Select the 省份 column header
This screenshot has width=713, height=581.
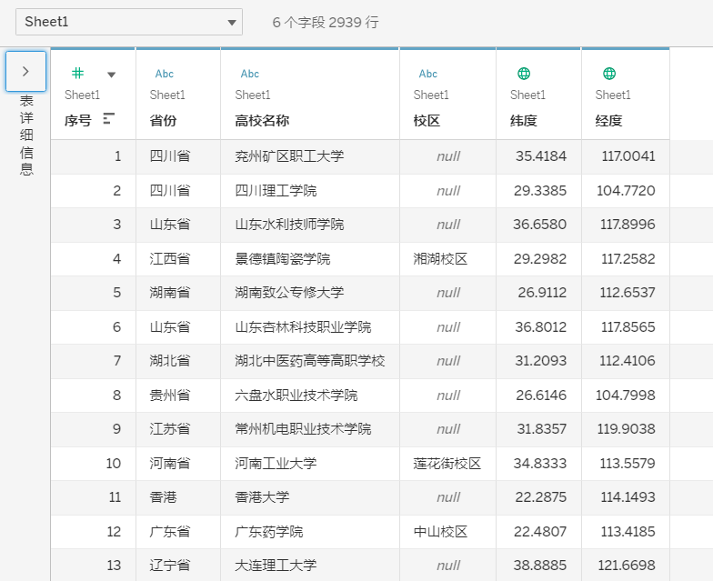point(164,120)
